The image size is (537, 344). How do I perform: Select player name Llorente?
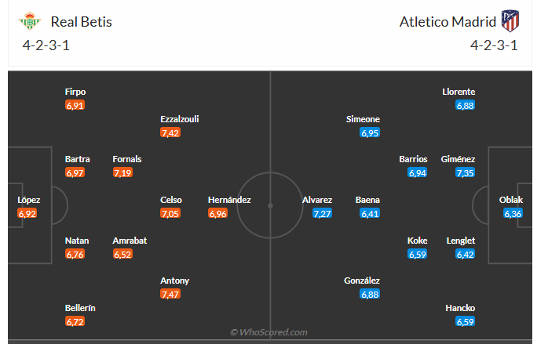click(x=458, y=92)
